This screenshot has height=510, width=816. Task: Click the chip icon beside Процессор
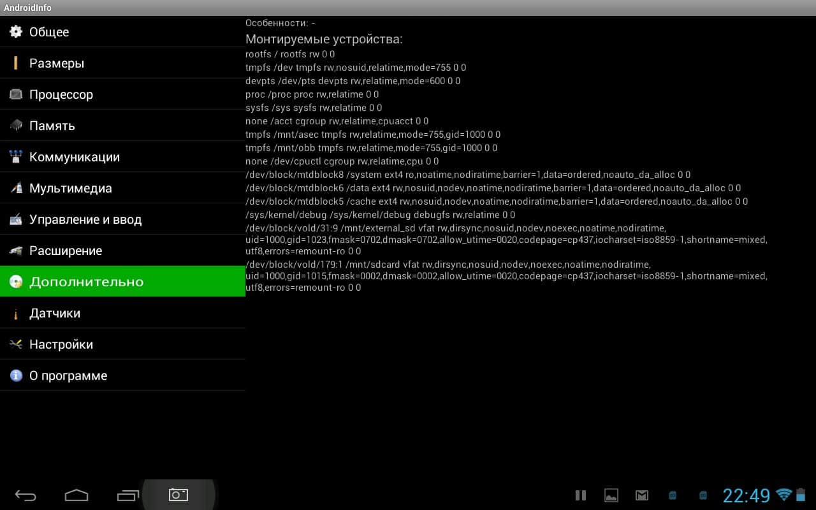[x=16, y=94]
